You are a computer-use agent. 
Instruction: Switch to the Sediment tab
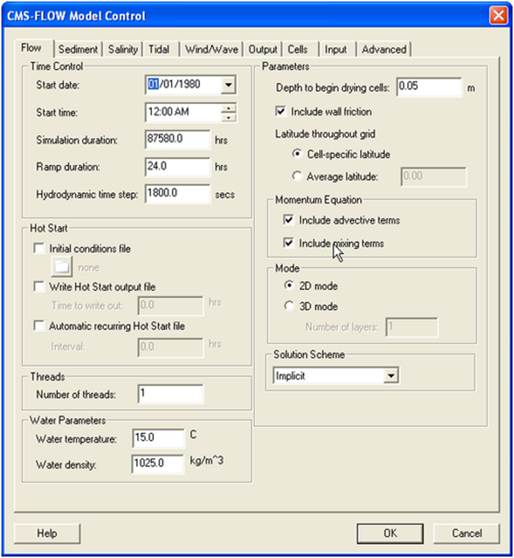tap(78, 49)
